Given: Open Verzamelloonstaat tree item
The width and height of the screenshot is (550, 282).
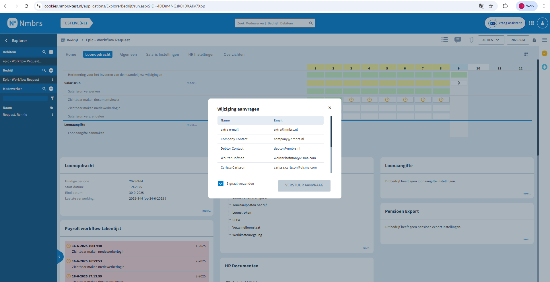Looking at the screenshot, I should point(246,227).
